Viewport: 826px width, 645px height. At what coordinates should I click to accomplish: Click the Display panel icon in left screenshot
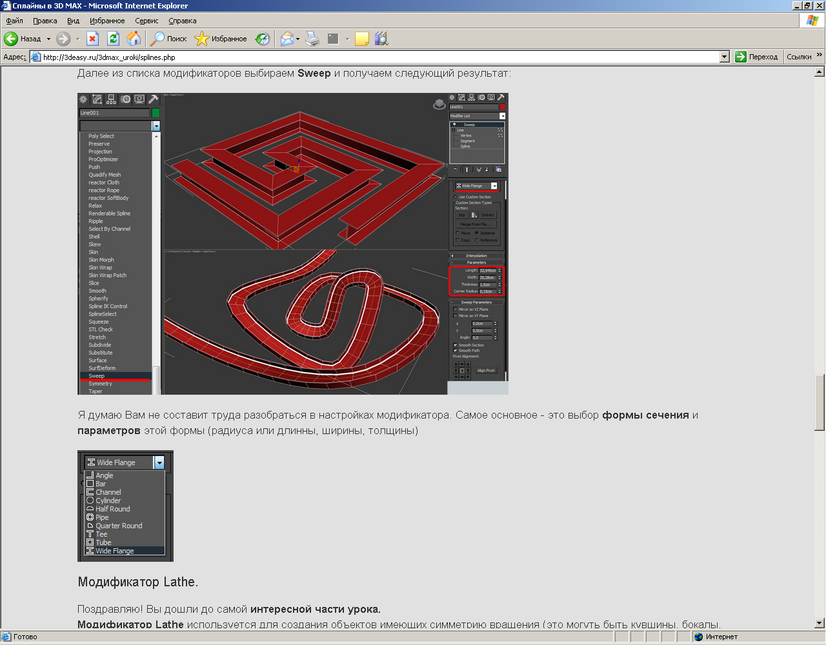pyautogui.click(x=139, y=99)
